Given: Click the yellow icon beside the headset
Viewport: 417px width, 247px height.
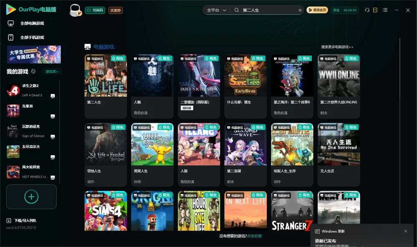Looking at the screenshot, I should coord(375,10).
